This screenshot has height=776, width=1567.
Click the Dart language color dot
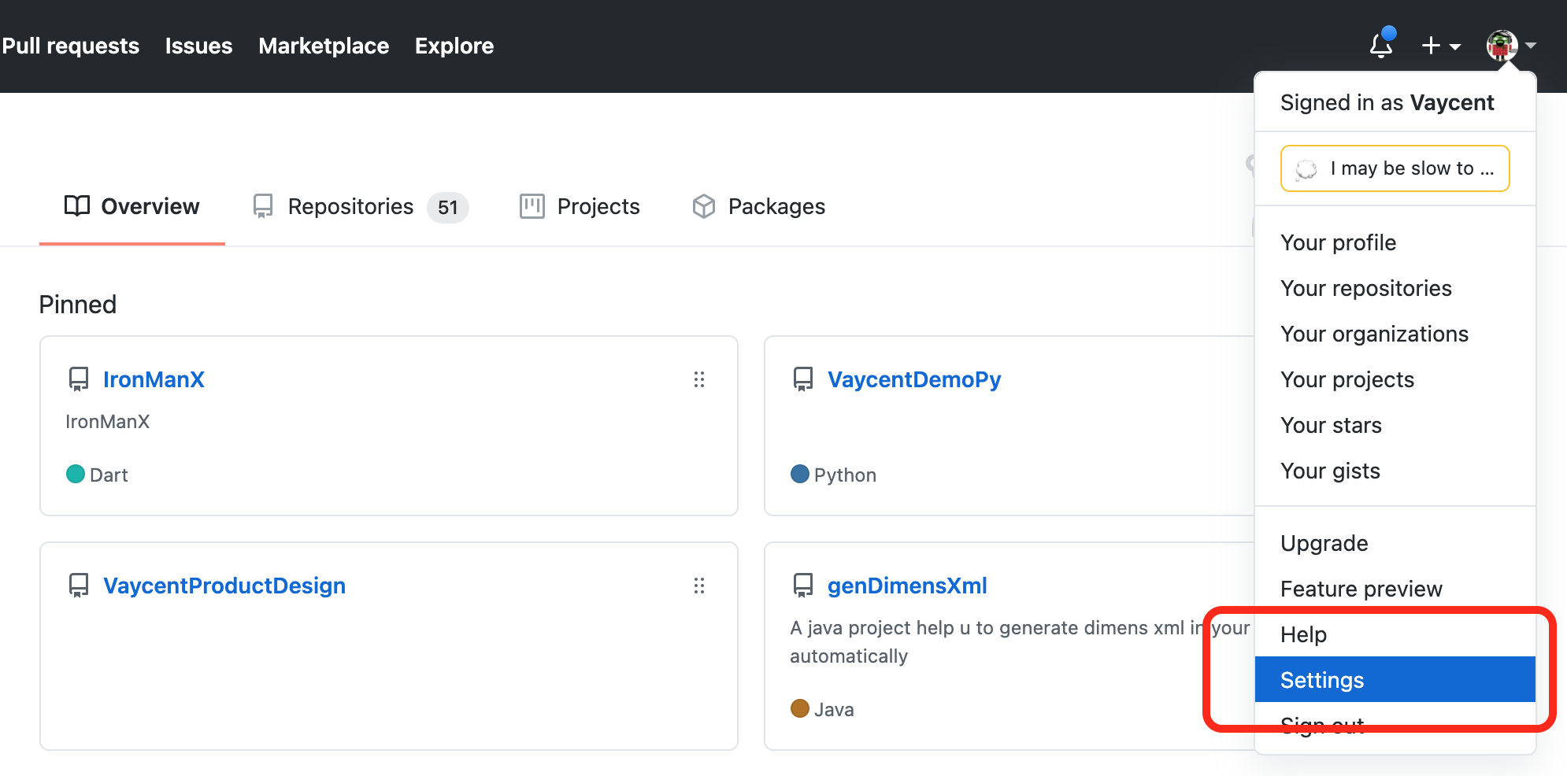pyautogui.click(x=76, y=474)
